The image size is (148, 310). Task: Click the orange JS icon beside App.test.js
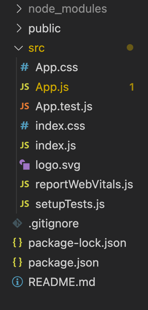tap(25, 107)
